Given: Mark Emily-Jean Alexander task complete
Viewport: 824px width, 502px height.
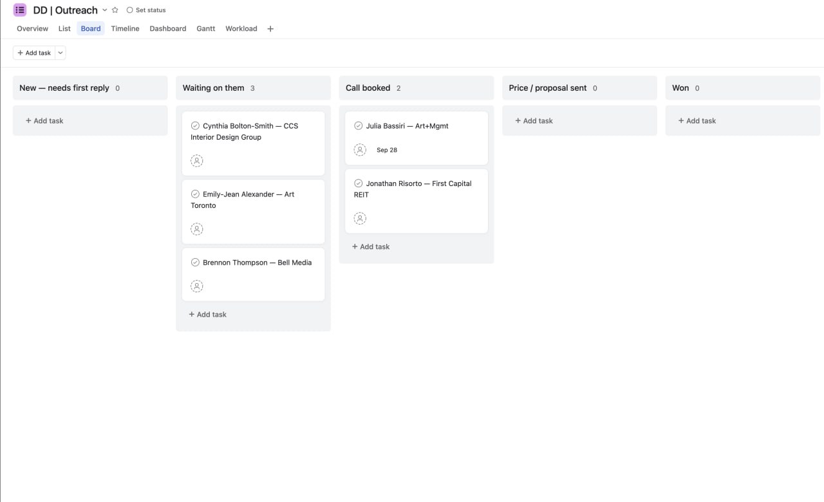Looking at the screenshot, I should pyautogui.click(x=195, y=194).
